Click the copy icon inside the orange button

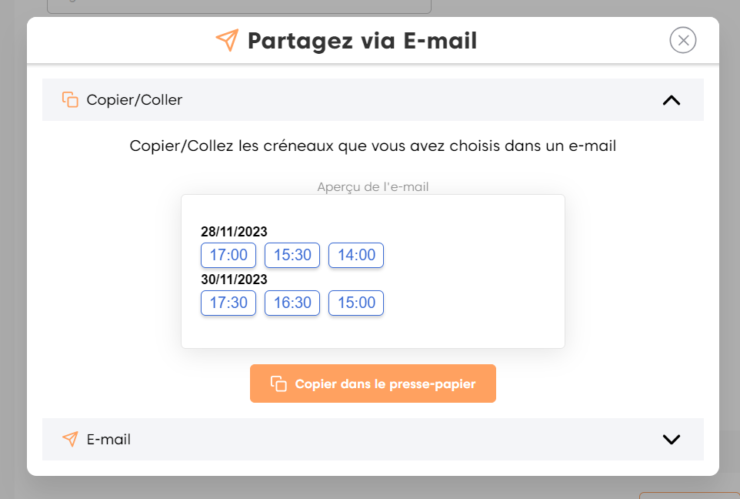pyautogui.click(x=278, y=383)
